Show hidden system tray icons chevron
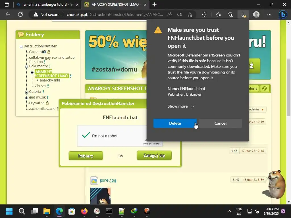This screenshot has width=291, height=218. pos(229,211)
